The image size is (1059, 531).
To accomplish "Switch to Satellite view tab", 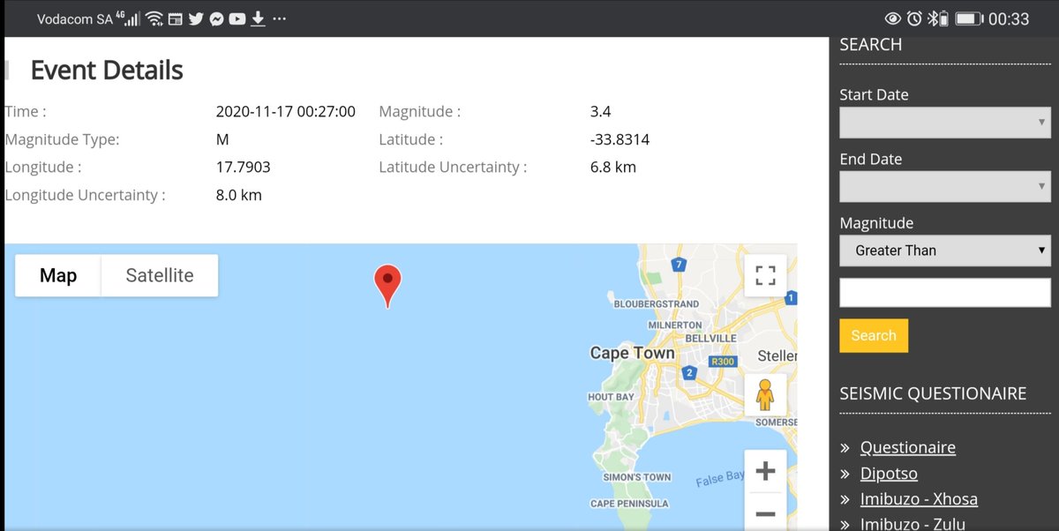I will [x=160, y=275].
